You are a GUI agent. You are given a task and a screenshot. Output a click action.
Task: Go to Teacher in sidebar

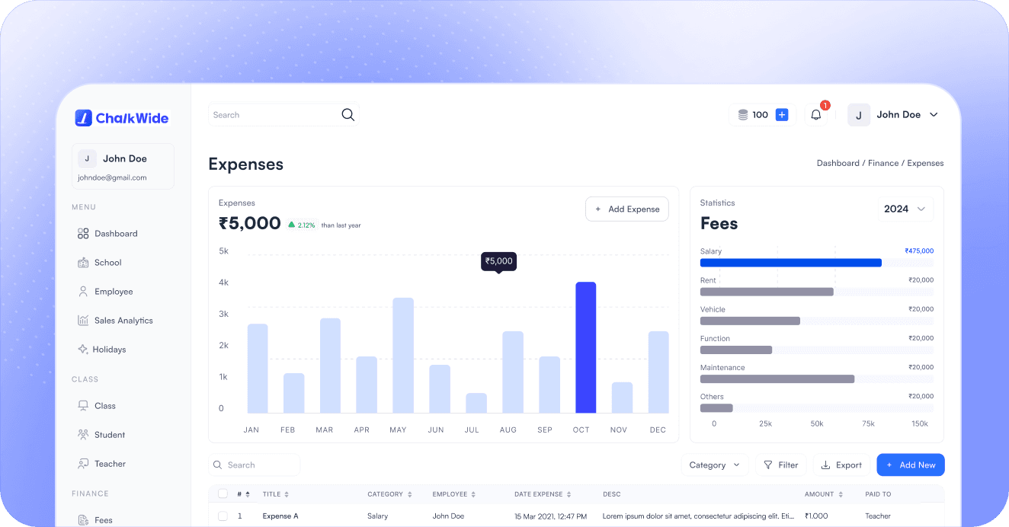[x=110, y=464]
